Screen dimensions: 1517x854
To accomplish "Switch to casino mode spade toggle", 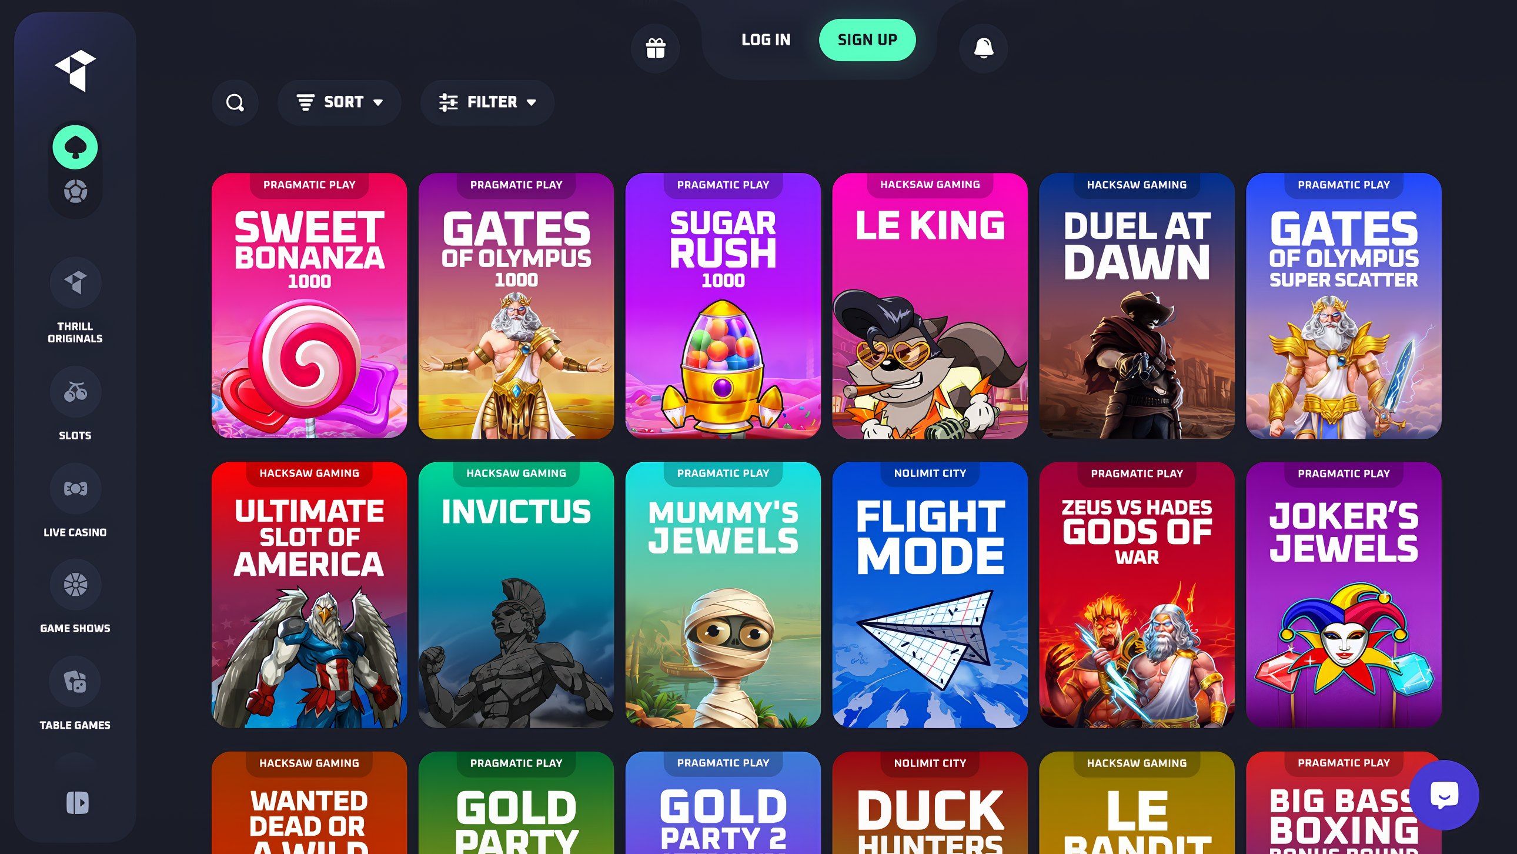I will [x=75, y=146].
